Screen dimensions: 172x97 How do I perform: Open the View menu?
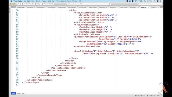click(x=33, y=1)
